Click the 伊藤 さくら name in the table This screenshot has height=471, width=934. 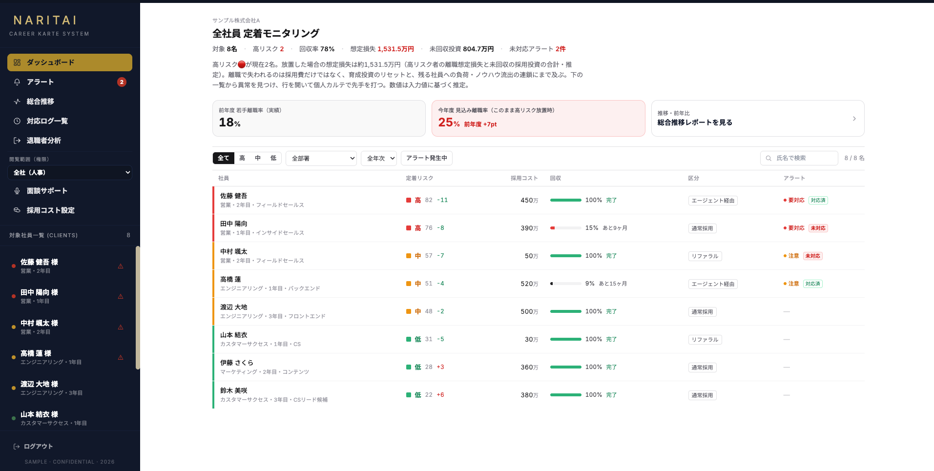point(237,363)
